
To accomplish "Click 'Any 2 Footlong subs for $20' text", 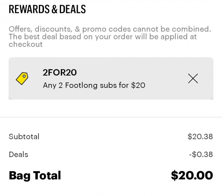I will [94, 85].
